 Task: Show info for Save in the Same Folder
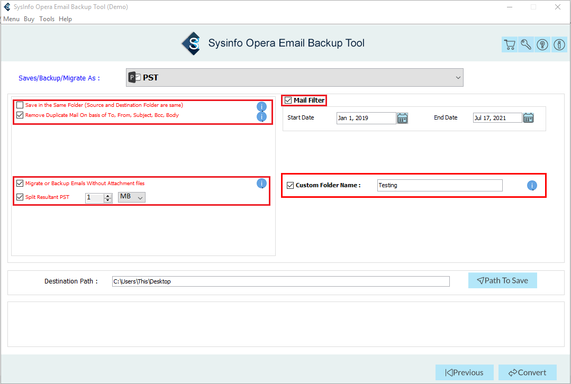tap(261, 106)
